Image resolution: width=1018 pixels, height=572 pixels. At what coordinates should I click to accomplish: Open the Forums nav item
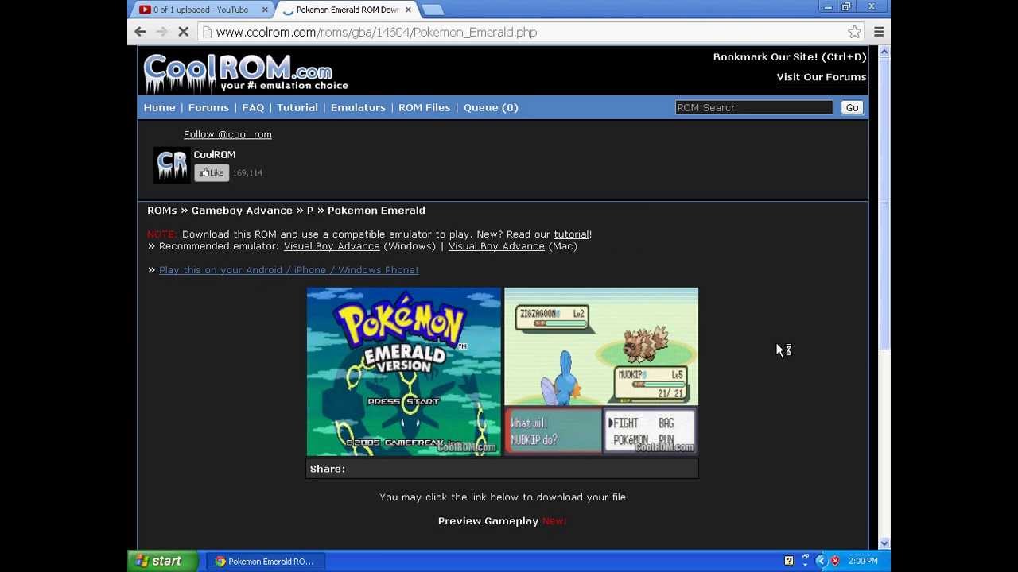pyautogui.click(x=208, y=107)
